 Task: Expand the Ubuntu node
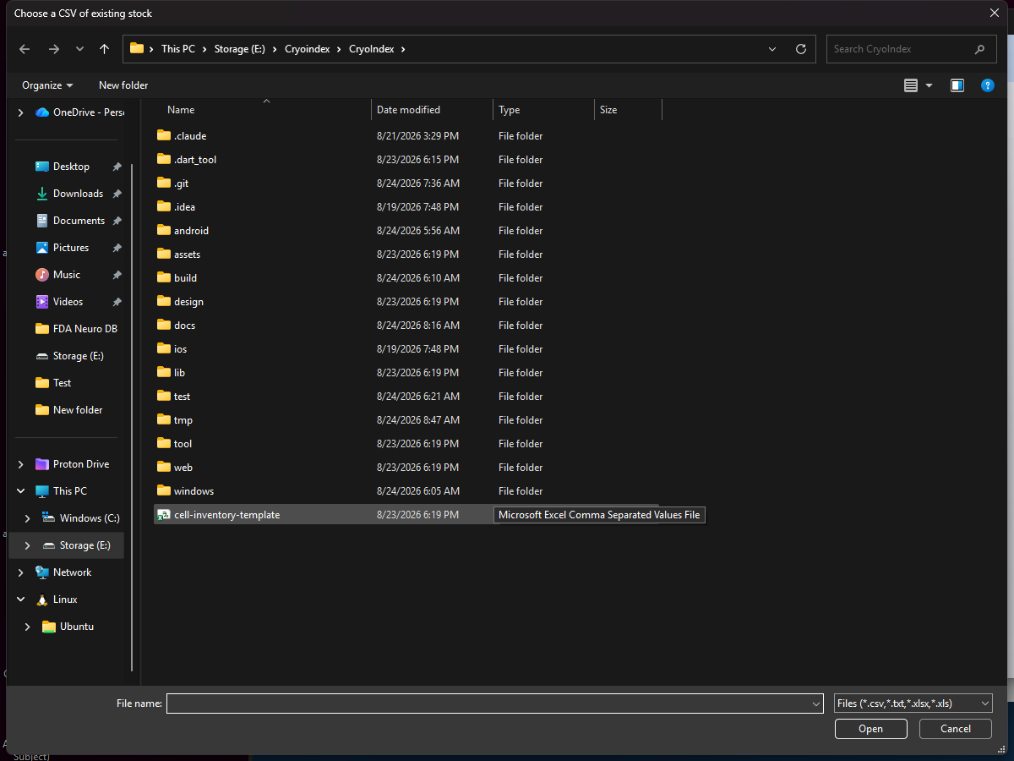click(x=28, y=627)
